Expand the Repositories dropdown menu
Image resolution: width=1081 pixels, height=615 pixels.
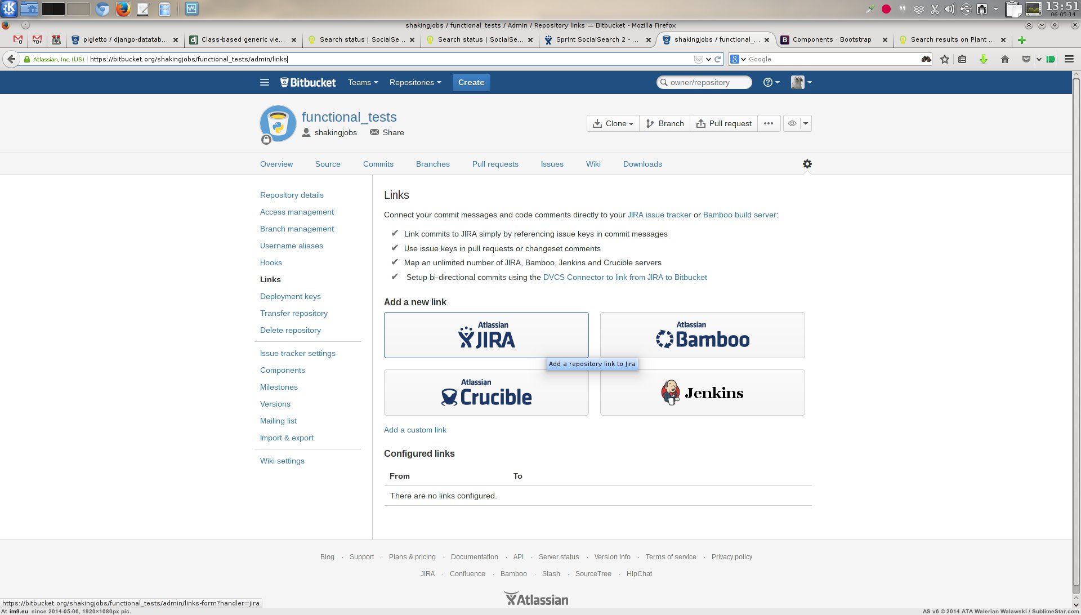(415, 82)
